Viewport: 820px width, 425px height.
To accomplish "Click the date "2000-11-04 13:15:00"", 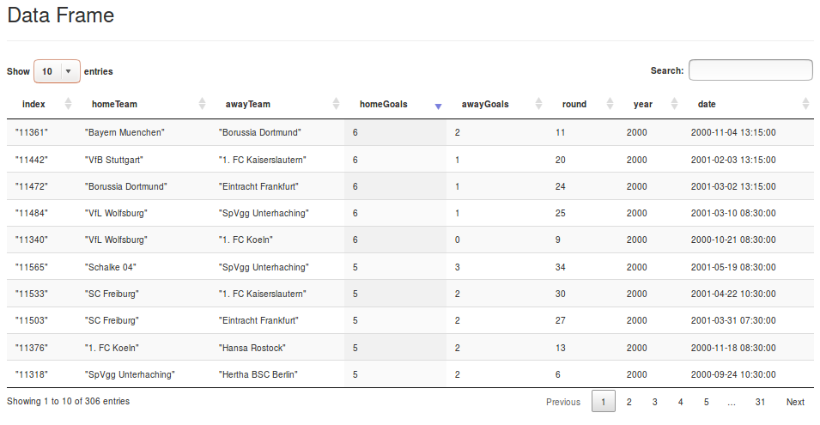I will 733,132.
